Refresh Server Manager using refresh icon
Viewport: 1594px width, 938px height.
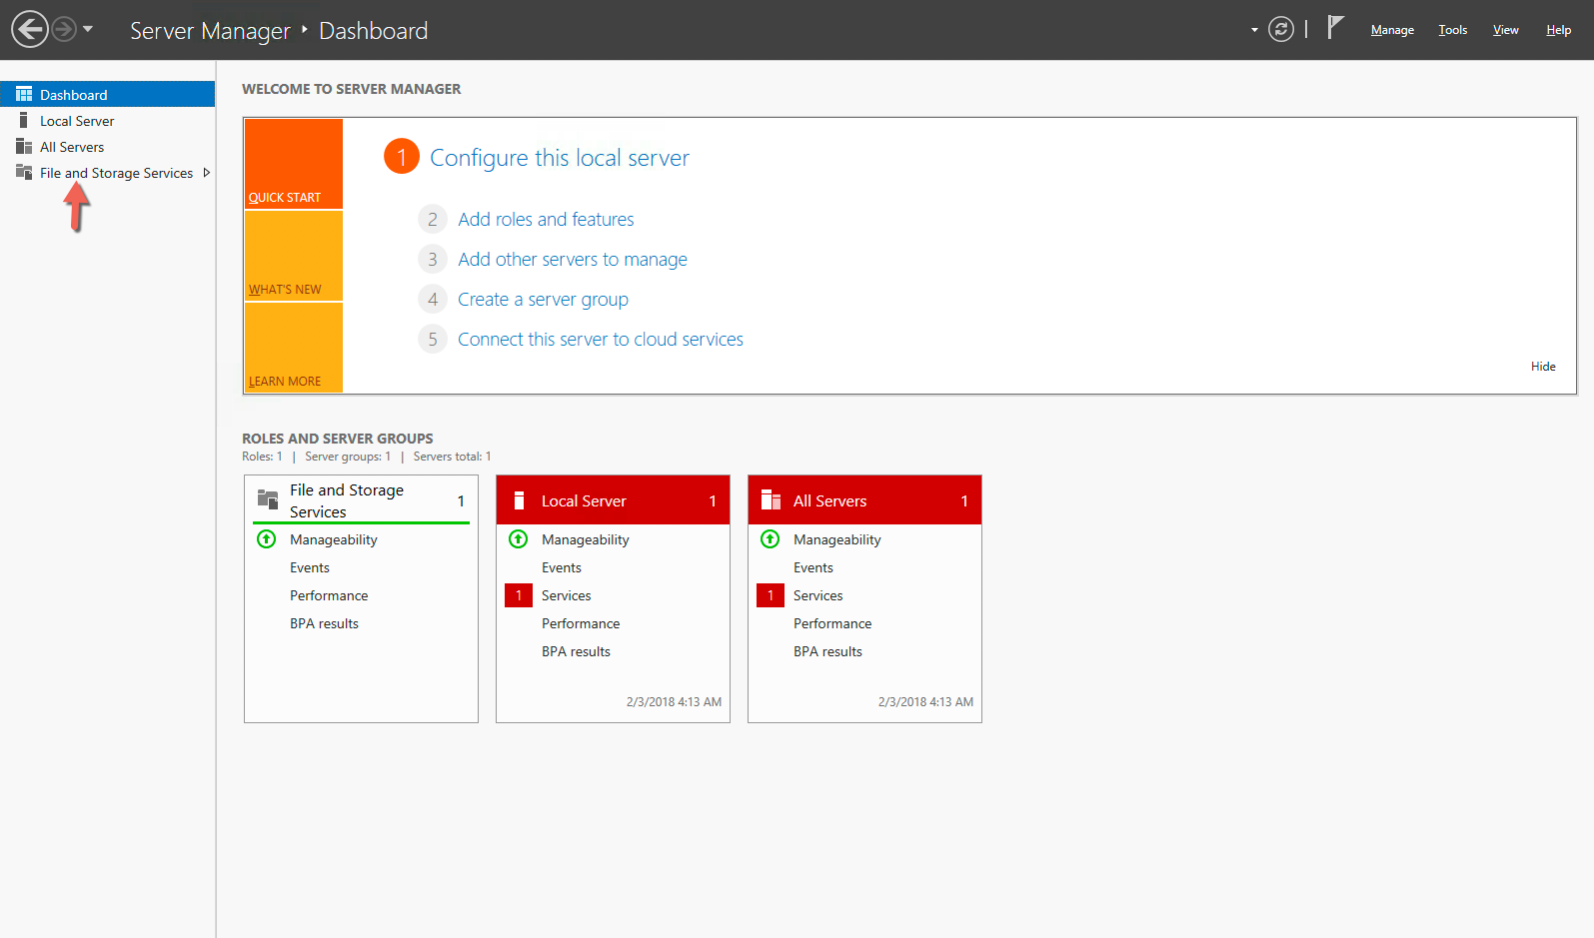click(1280, 29)
